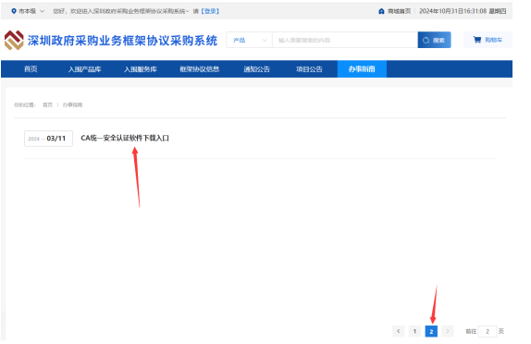Select the 办事指南 navigation tab

click(x=362, y=69)
